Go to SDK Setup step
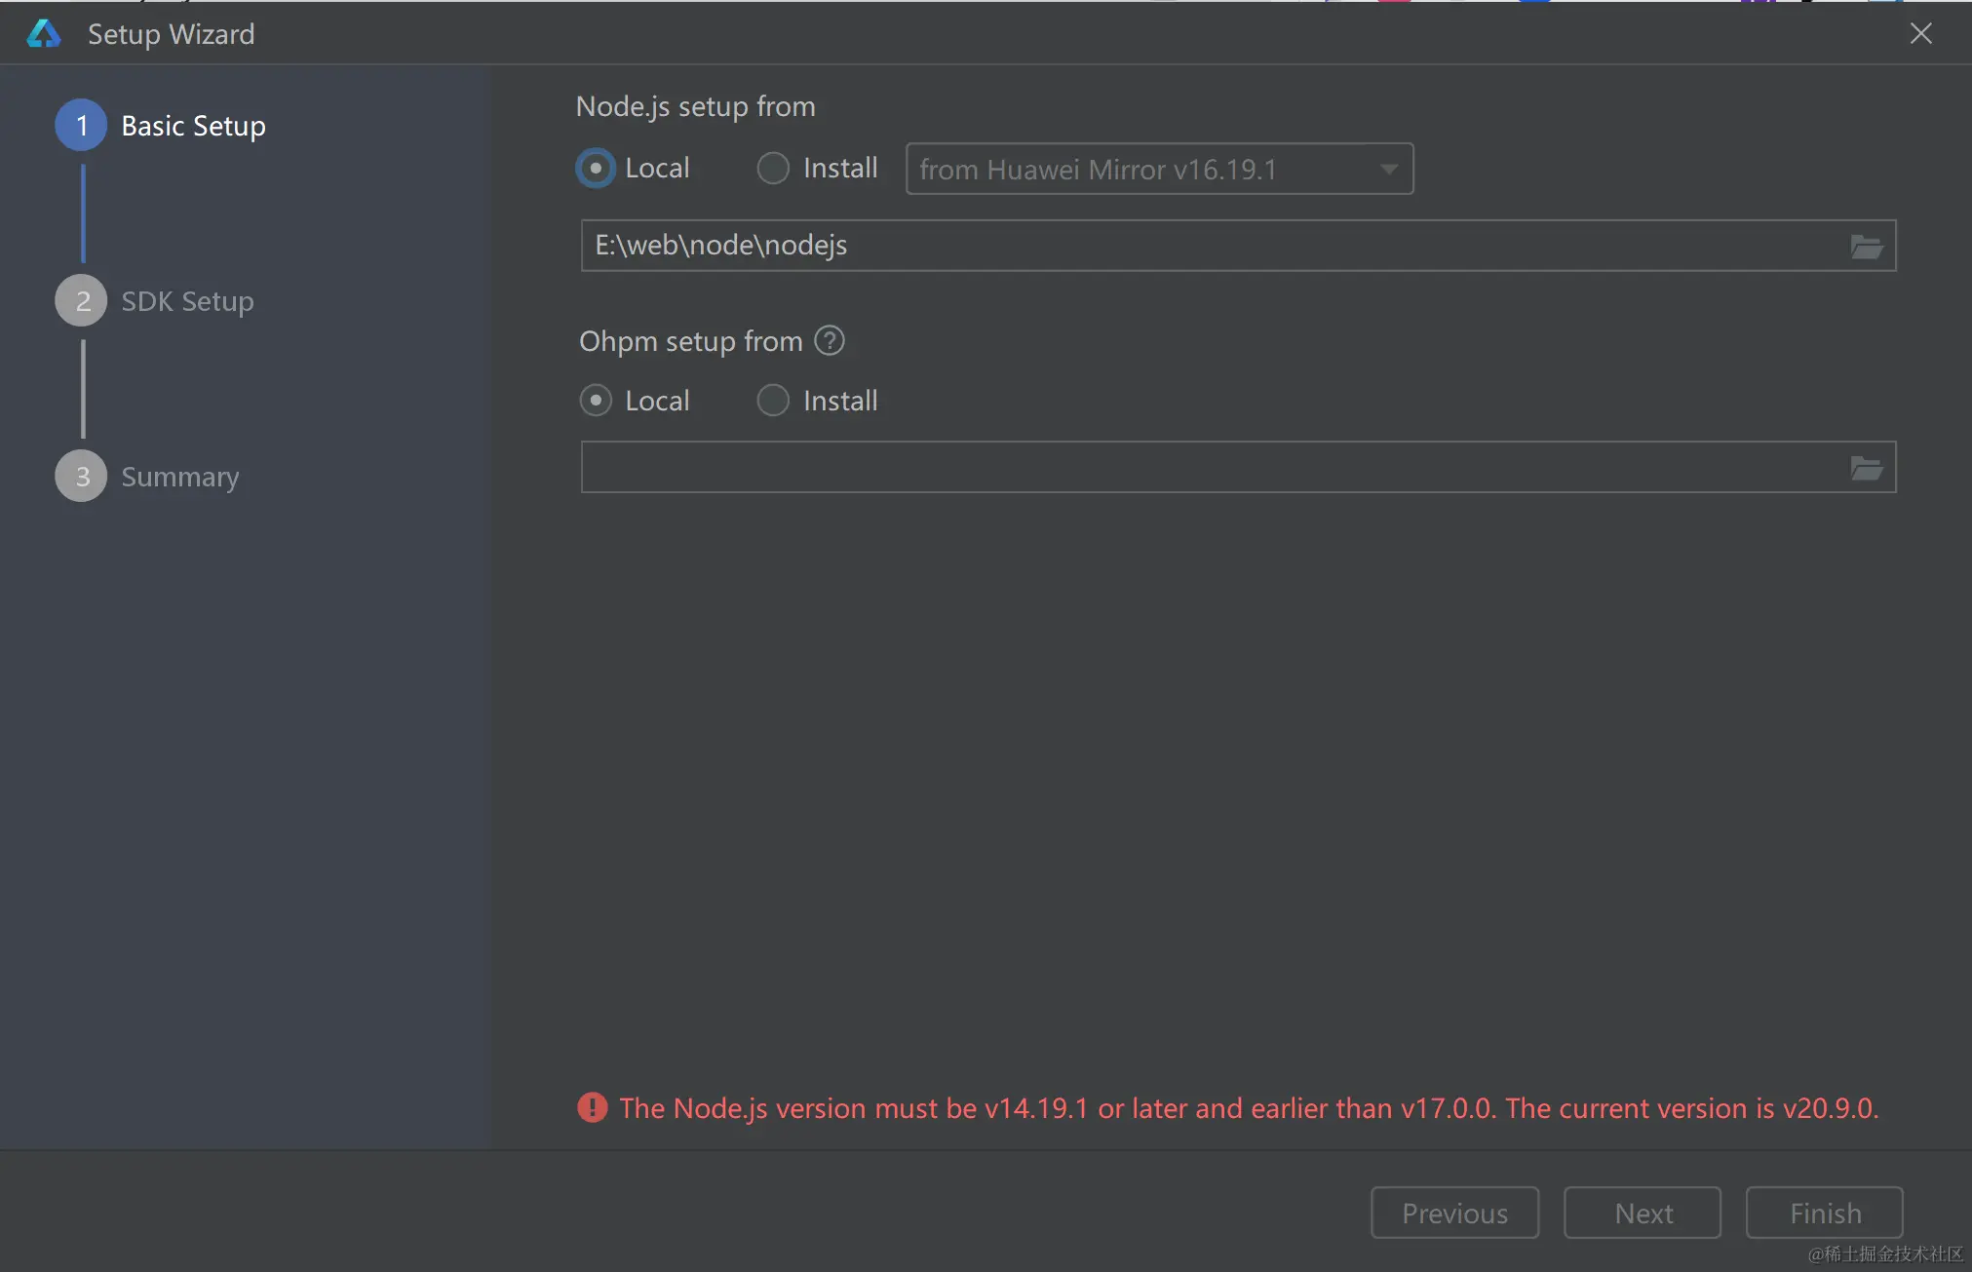1972x1272 pixels. [187, 301]
